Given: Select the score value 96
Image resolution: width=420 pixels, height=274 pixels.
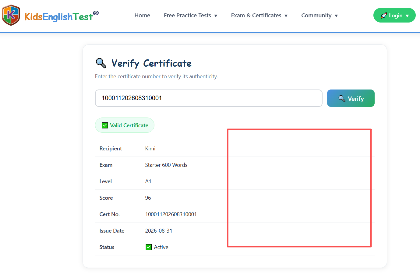Looking at the screenshot, I should click(148, 198).
